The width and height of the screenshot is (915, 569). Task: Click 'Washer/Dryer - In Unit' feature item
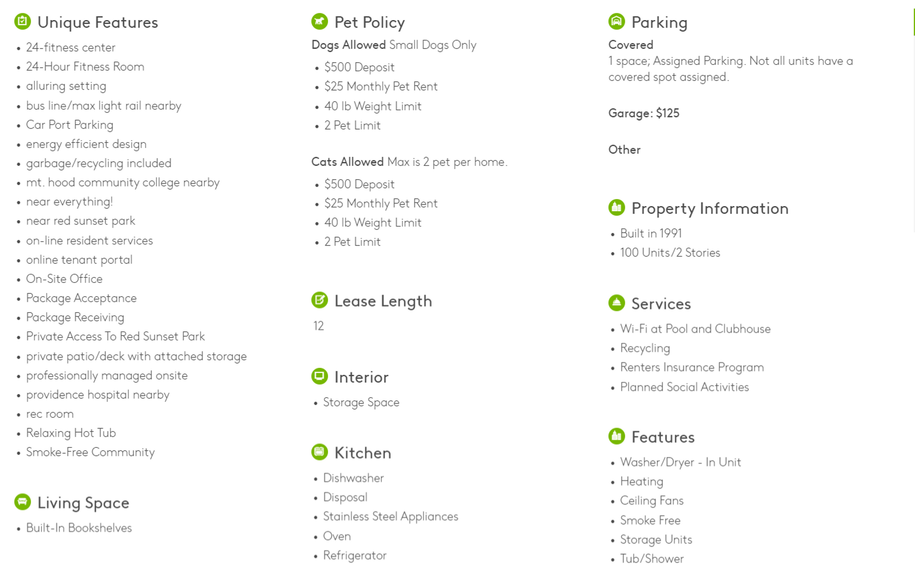(680, 463)
